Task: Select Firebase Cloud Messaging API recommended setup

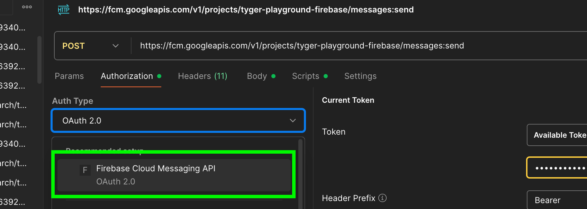Action: coord(174,175)
